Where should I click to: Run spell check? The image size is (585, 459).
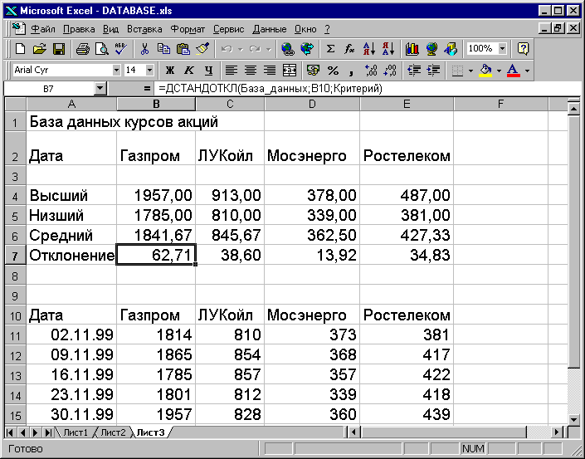[121, 49]
